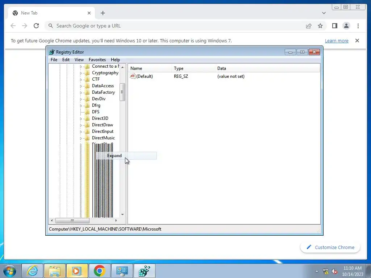The height and width of the screenshot is (278, 371).
Task: Launch Internet Explorer from the taskbar
Action: [x=32, y=271]
